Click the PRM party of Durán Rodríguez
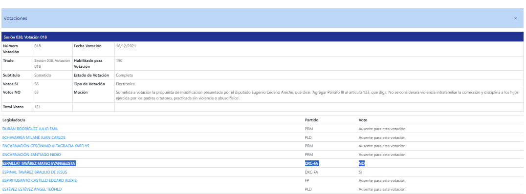The image size is (526, 194). (x=308, y=129)
